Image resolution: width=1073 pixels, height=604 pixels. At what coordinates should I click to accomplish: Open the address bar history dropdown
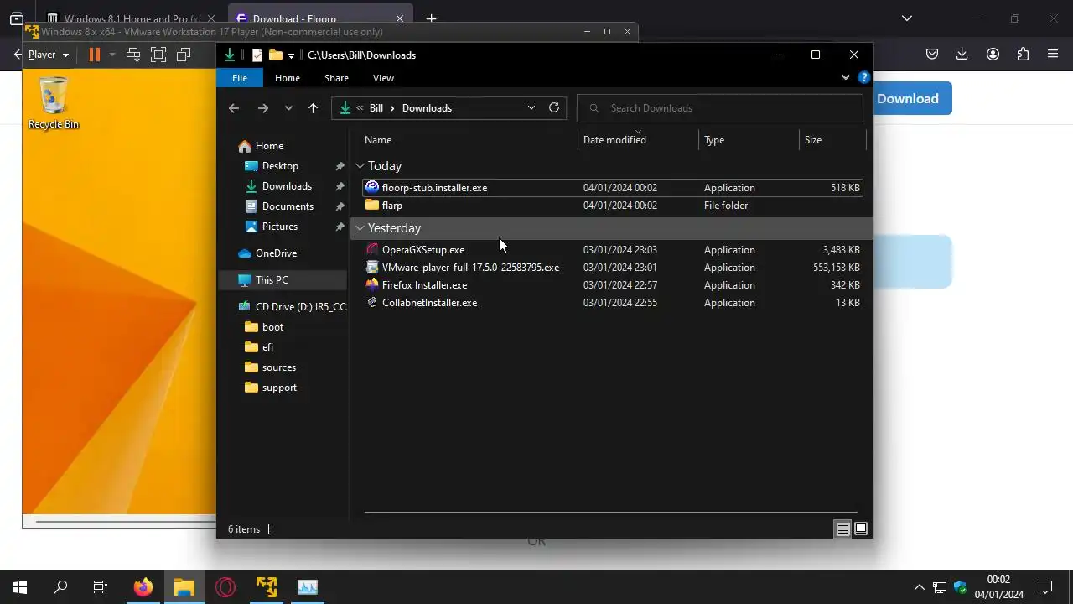click(531, 107)
